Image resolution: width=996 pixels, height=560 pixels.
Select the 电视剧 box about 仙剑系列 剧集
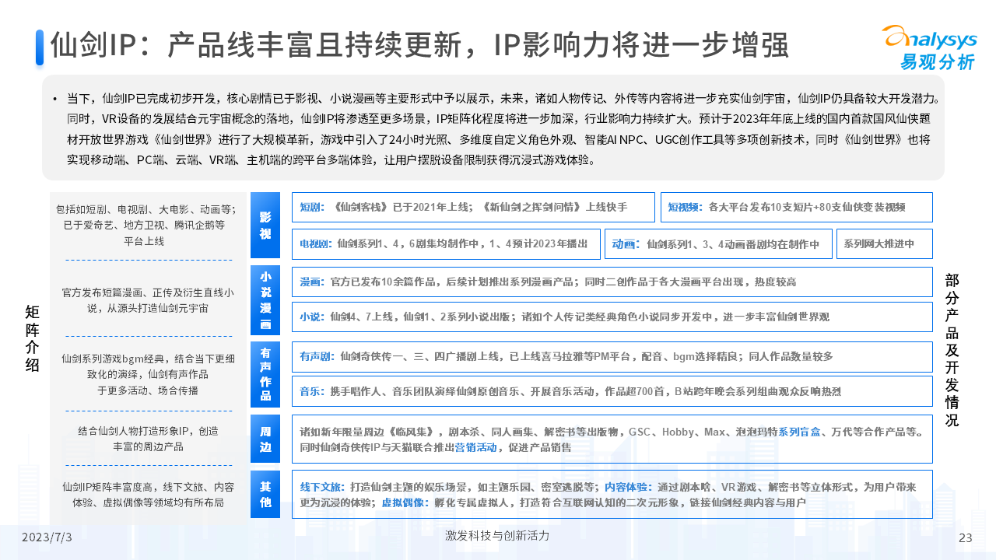[447, 243]
